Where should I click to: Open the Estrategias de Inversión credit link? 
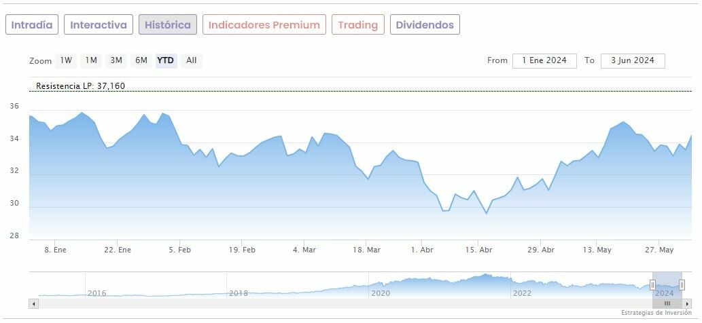point(658,313)
